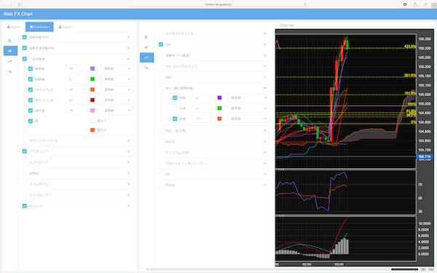This screenshot has height=273, width=437.
Task: Open last wave icon in trend indicator panel sidebar
Action: (9, 71)
